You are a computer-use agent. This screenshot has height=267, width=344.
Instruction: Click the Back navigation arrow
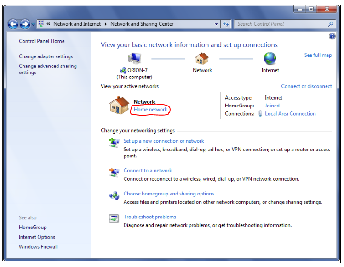(13, 24)
